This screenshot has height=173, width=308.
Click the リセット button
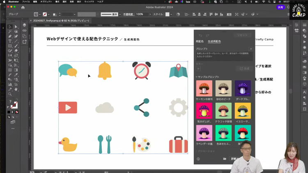[242, 35]
